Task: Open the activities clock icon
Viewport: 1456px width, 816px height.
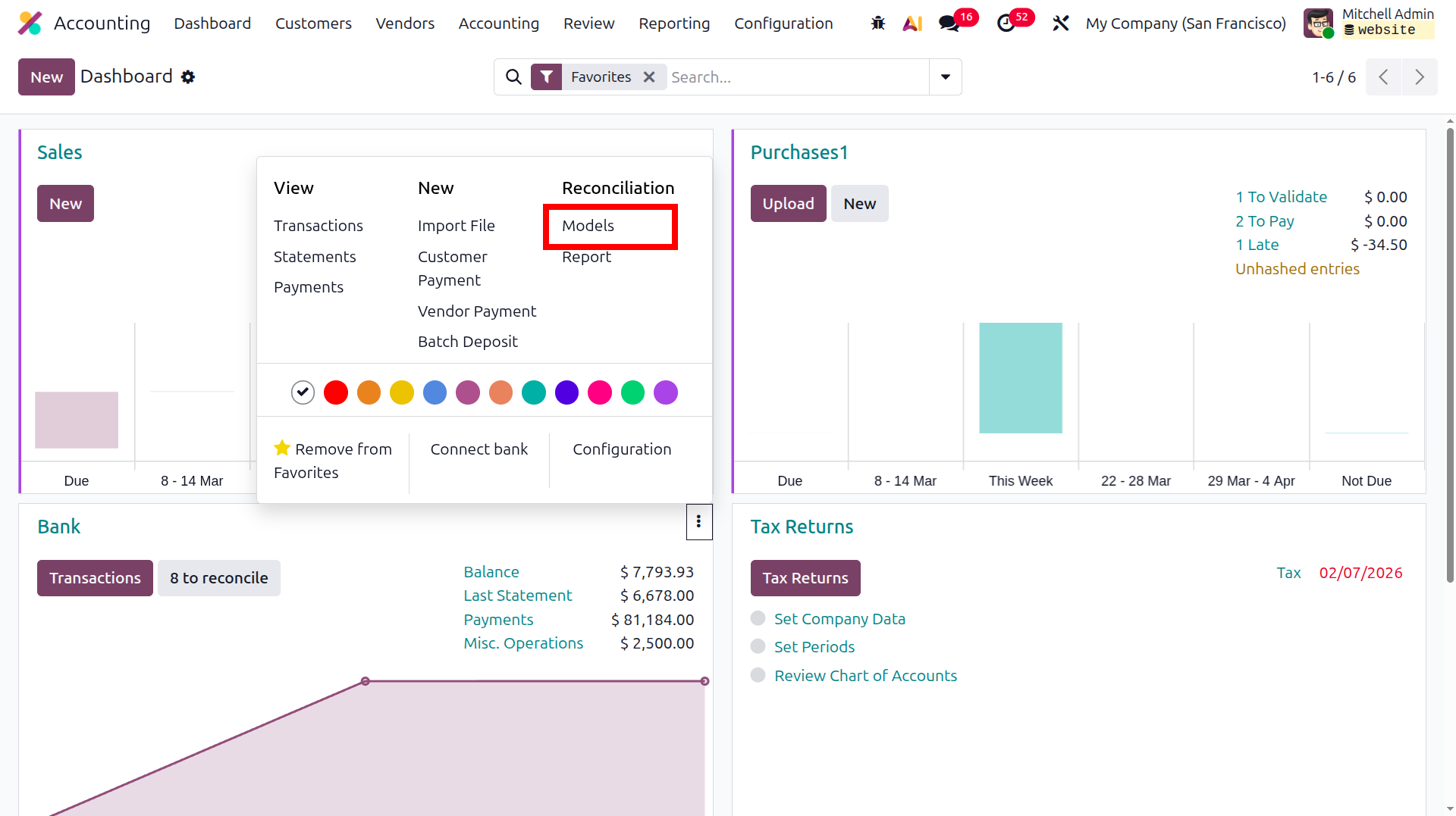Action: coord(1006,23)
